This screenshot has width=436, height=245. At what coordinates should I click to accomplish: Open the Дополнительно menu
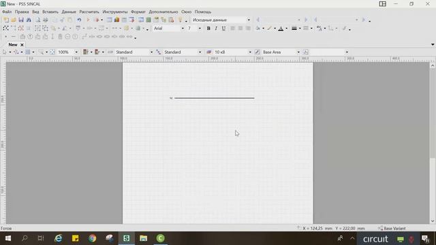[x=163, y=12]
